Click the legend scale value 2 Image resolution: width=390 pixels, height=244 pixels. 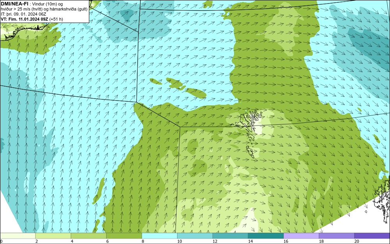(x=37, y=241)
